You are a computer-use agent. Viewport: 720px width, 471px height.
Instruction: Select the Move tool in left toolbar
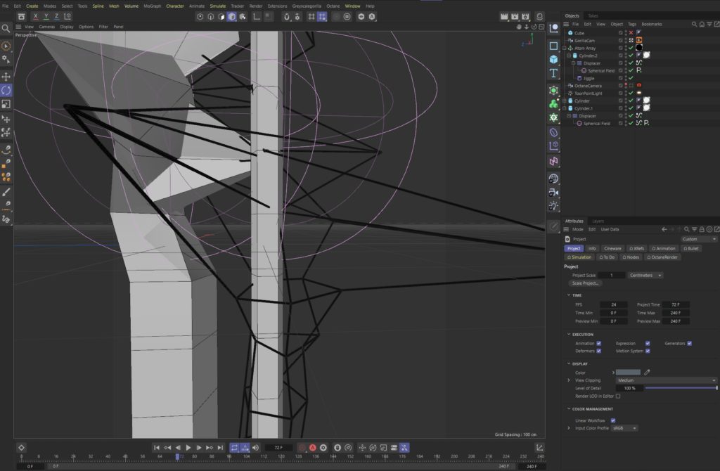(x=6, y=76)
